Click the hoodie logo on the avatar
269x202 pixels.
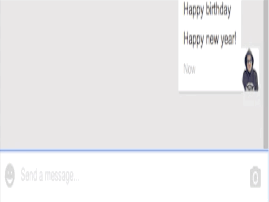point(250,87)
